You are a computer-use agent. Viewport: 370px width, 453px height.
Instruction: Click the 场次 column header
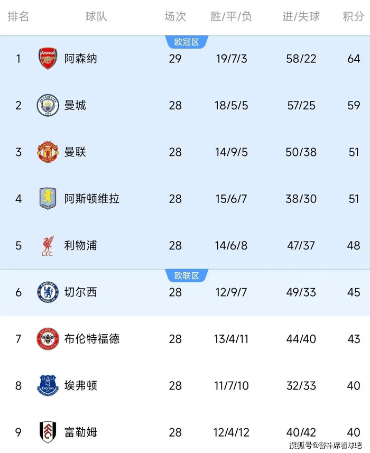point(175,16)
